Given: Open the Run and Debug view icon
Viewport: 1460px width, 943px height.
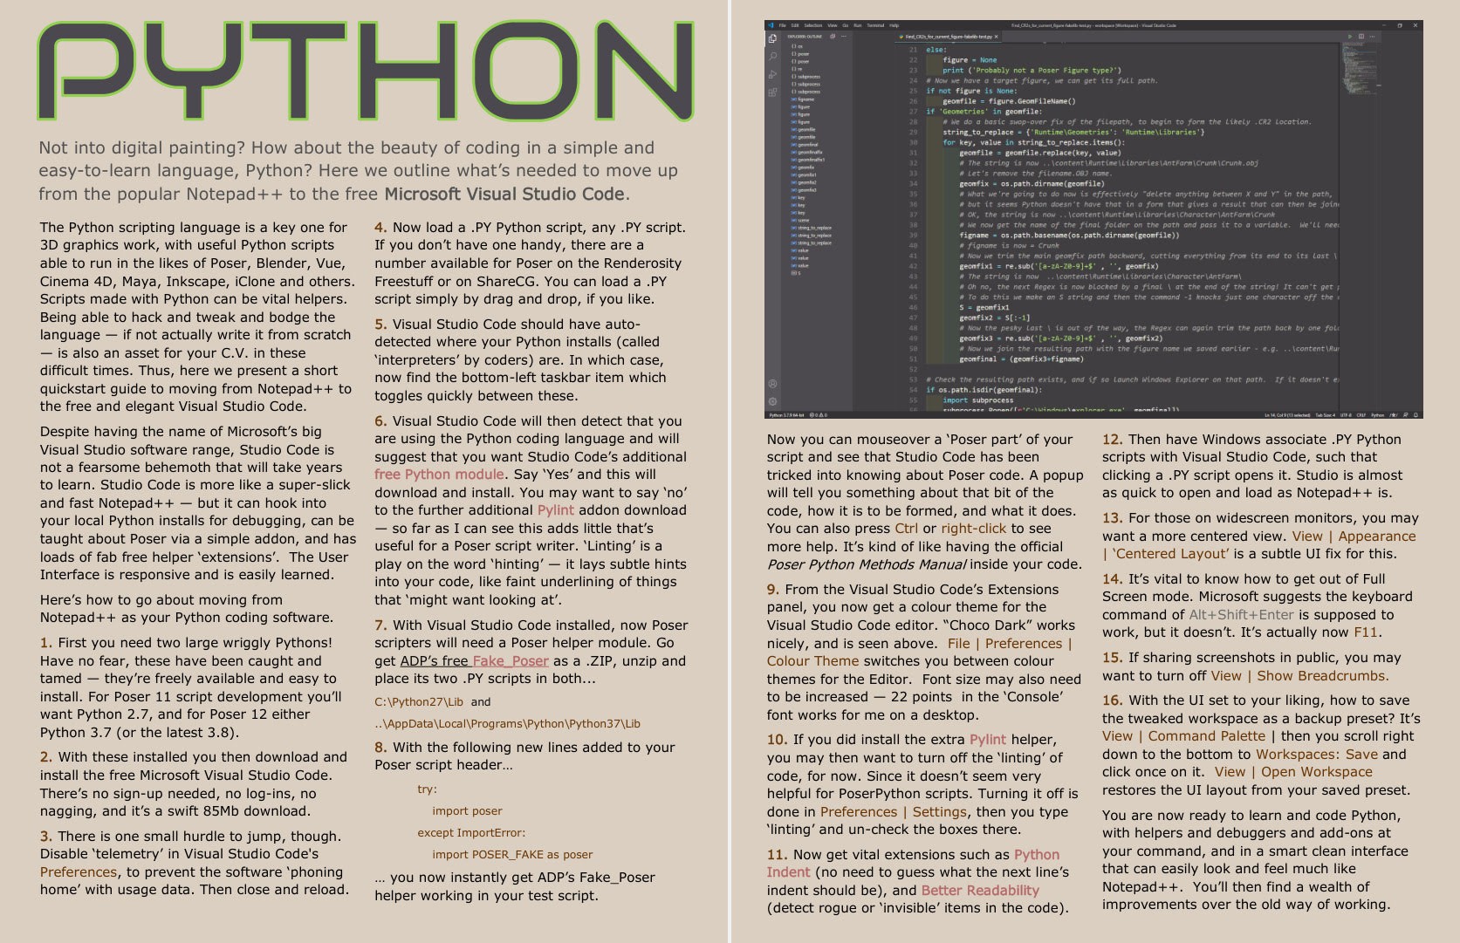Looking at the screenshot, I should point(772,74).
